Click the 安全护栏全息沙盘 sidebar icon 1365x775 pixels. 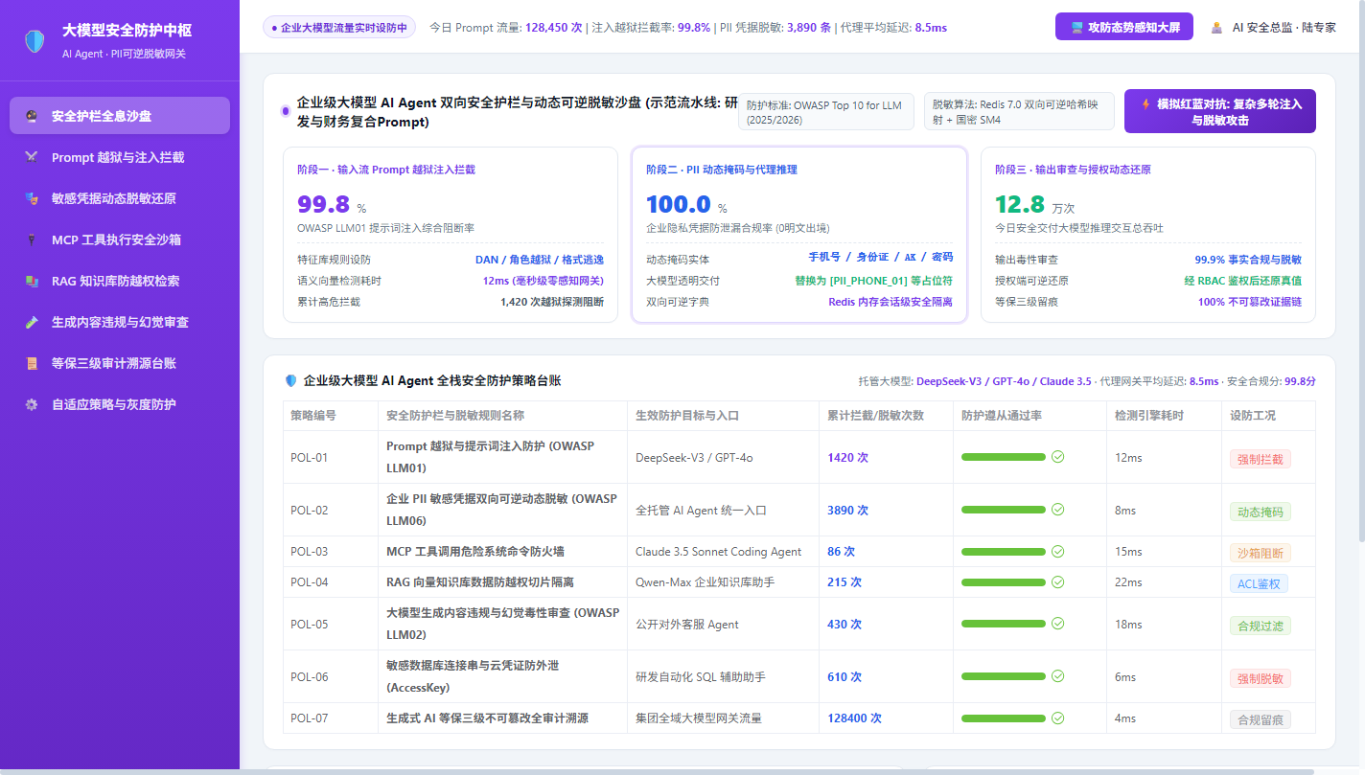[x=32, y=116]
